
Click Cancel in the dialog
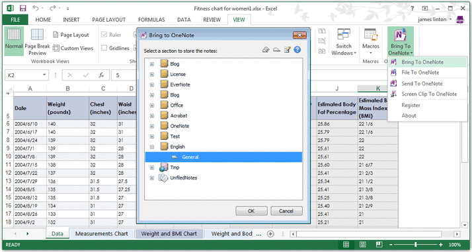pyautogui.click(x=286, y=211)
